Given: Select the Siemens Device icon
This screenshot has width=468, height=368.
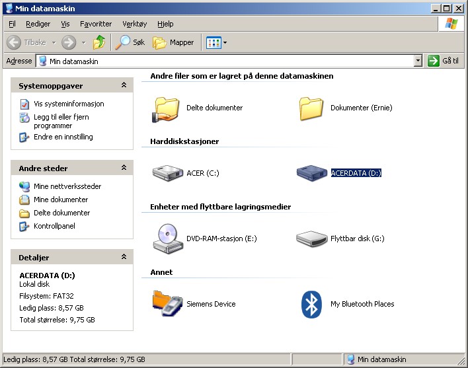Looking at the screenshot, I should coord(167,303).
